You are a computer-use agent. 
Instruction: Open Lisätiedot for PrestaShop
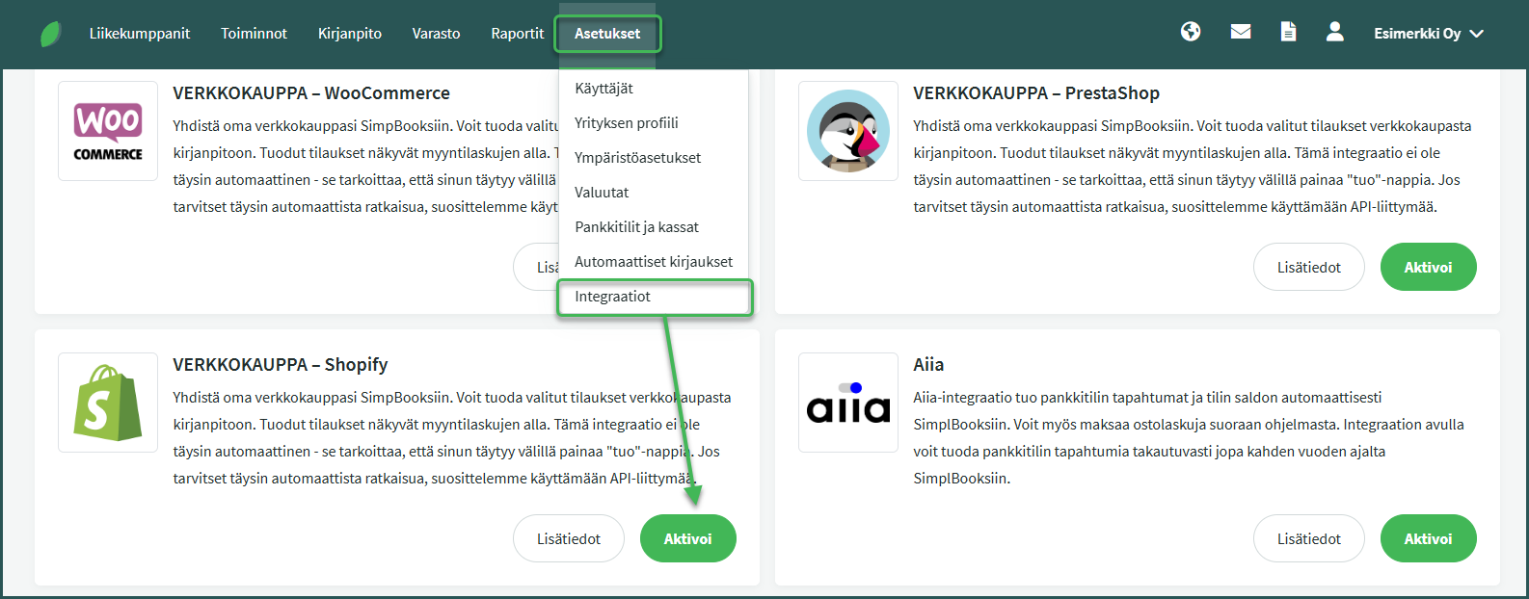pos(1309,267)
